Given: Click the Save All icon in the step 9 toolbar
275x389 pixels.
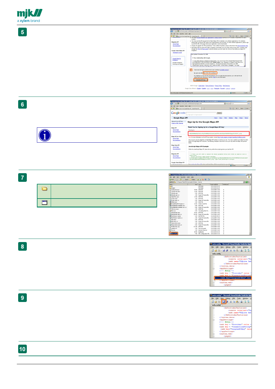Looking at the screenshot, I should pos(227,302).
